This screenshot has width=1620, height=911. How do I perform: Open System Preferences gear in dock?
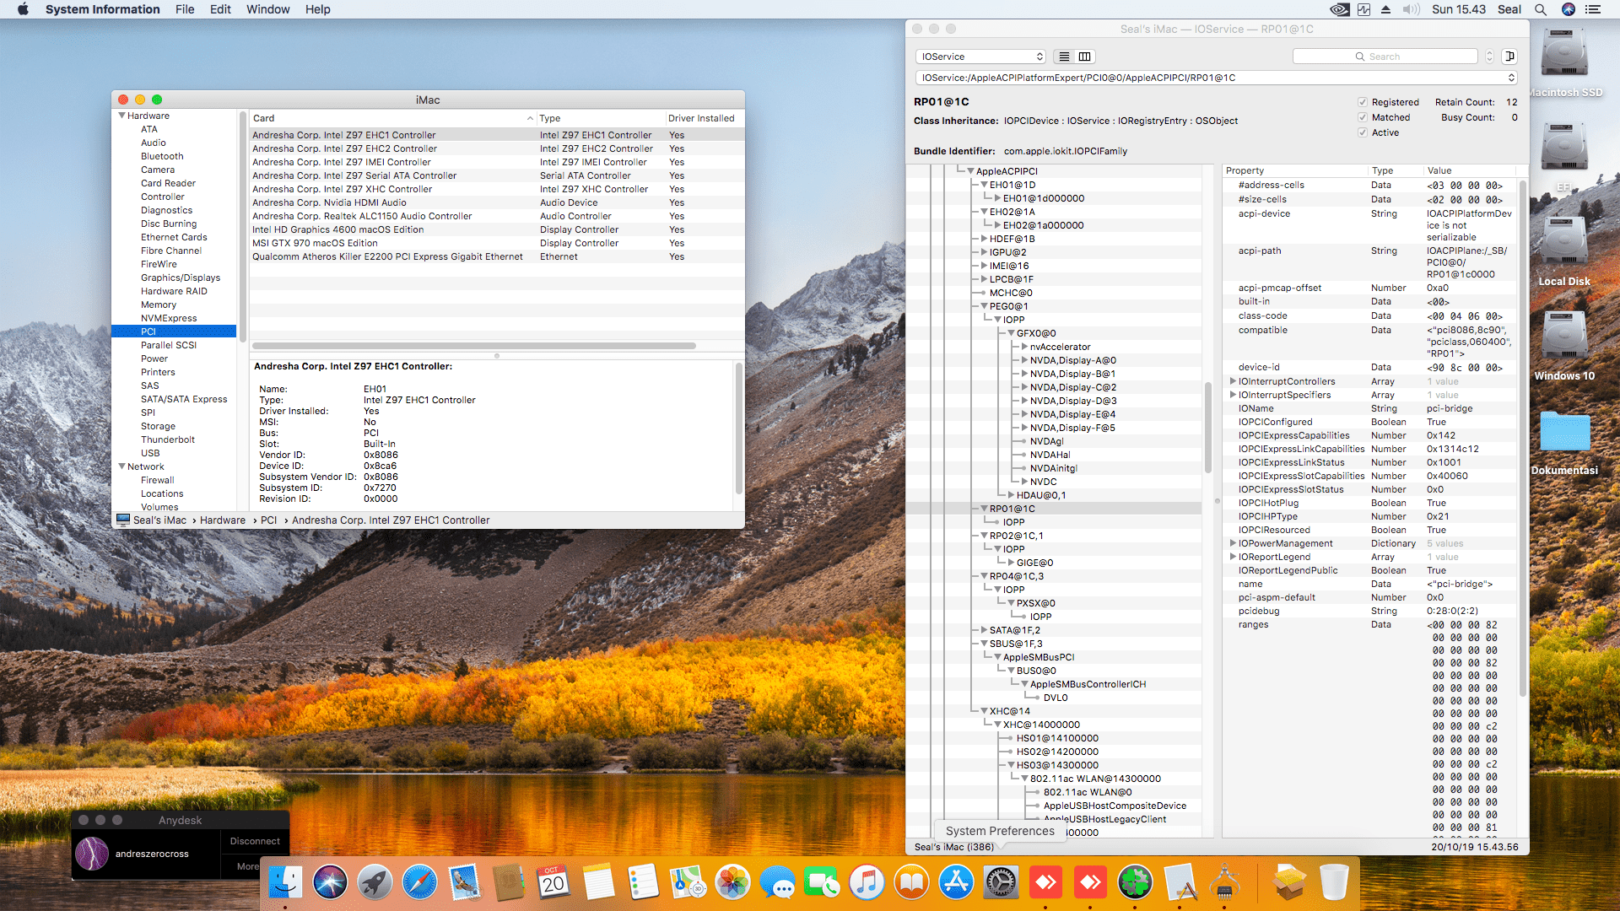click(x=1001, y=883)
